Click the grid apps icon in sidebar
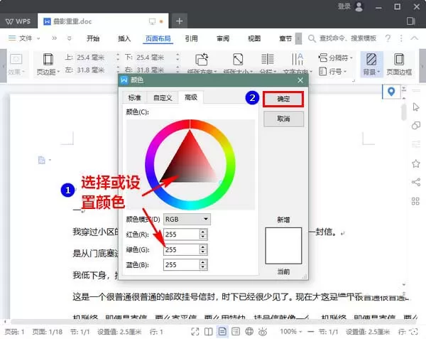Viewport: 426px width, 339px height. (x=415, y=201)
